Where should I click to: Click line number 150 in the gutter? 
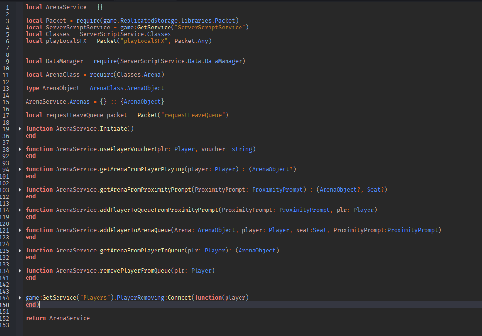[5, 305]
